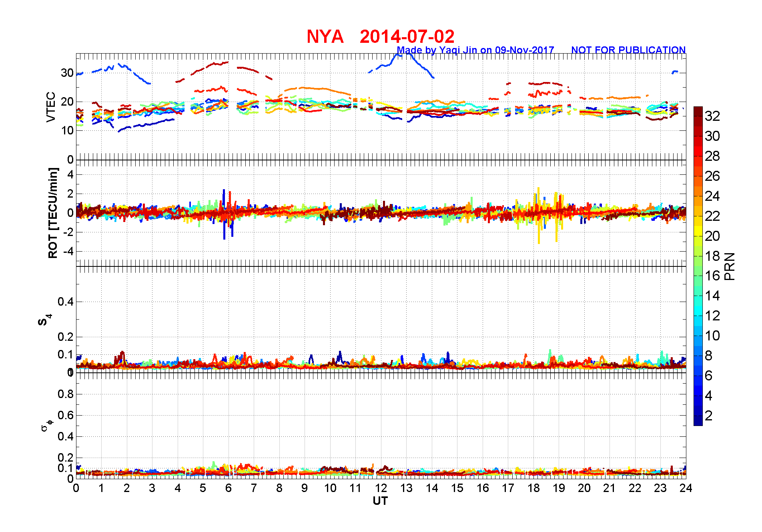The width and height of the screenshot is (762, 532).
Task: Click the 'NOT FOR PUBLICATION' label
Action: [628, 50]
